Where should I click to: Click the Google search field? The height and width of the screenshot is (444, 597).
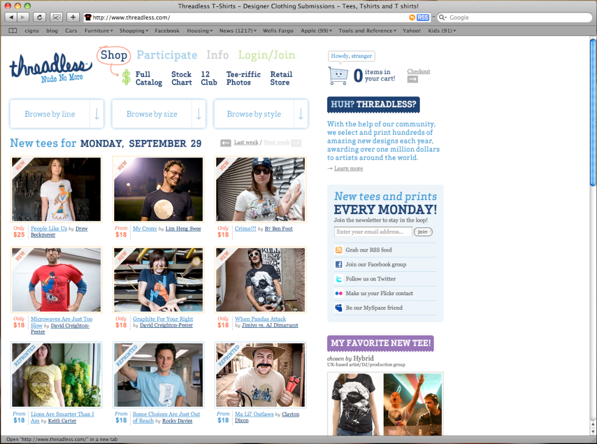pyautogui.click(x=515, y=18)
